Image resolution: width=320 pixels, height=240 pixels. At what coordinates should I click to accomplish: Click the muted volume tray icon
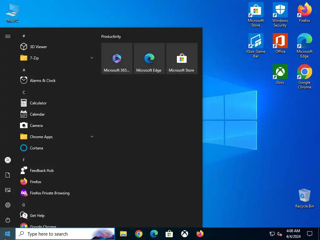(280, 234)
